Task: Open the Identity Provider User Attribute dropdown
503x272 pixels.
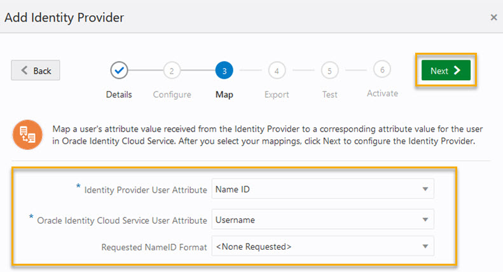Action: pos(323,189)
